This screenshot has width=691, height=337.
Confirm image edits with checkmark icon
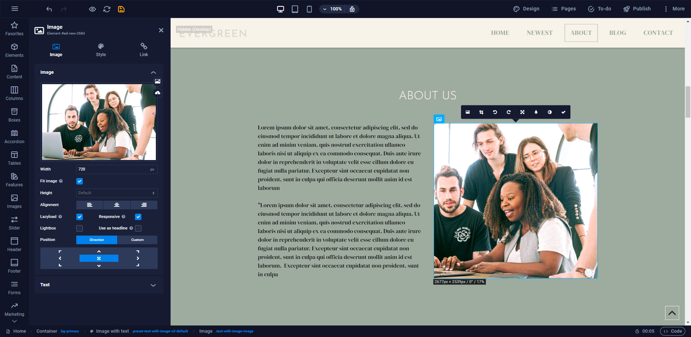click(563, 112)
